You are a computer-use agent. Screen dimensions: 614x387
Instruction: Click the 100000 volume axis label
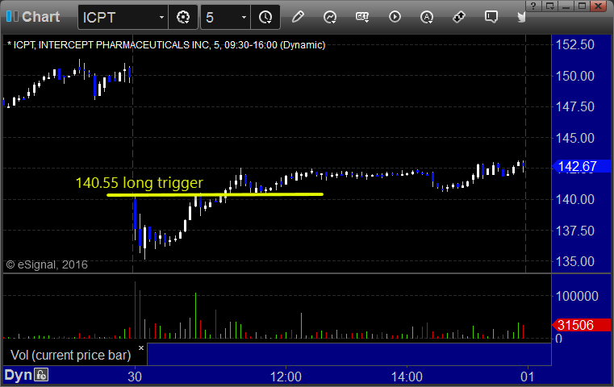[x=577, y=296]
